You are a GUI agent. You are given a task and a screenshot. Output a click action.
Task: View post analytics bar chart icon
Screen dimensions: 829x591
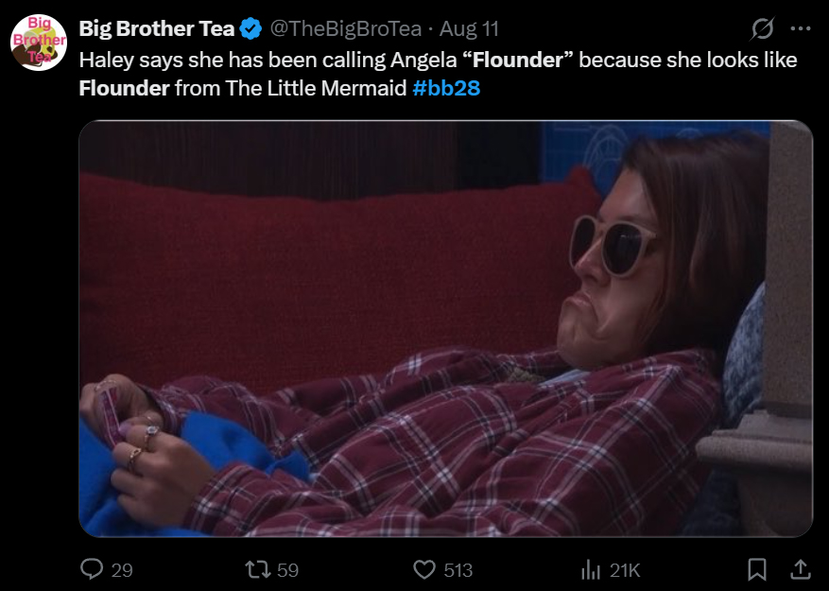591,570
